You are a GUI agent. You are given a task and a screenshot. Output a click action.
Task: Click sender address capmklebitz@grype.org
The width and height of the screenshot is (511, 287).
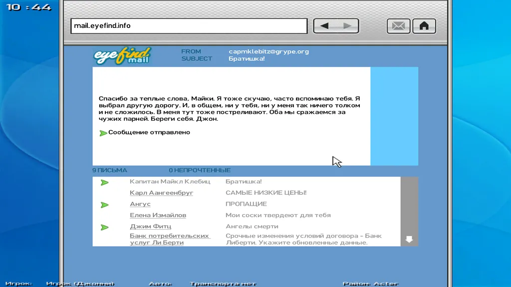click(268, 51)
